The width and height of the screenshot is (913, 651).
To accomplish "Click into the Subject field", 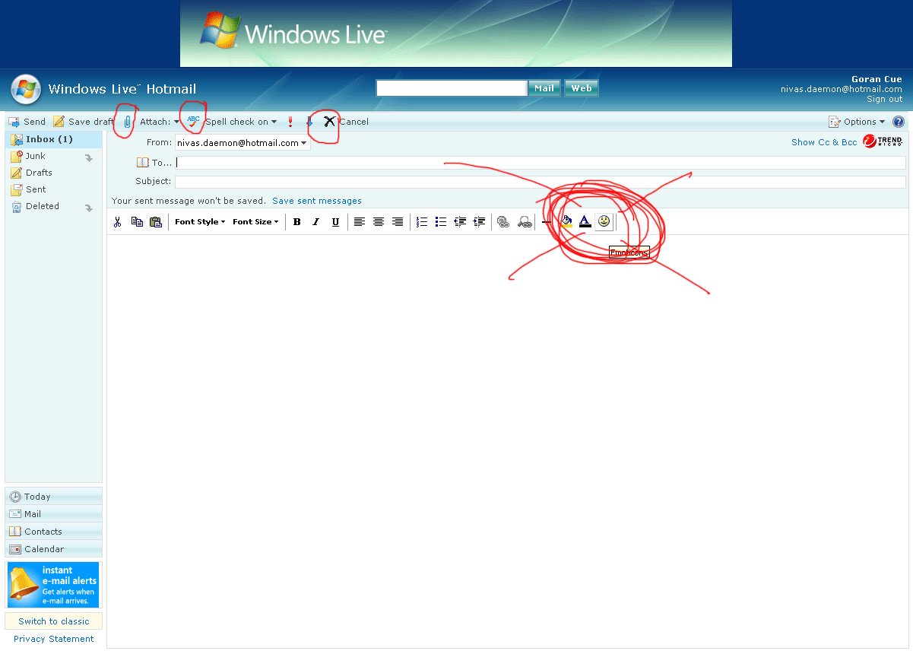I will point(541,182).
